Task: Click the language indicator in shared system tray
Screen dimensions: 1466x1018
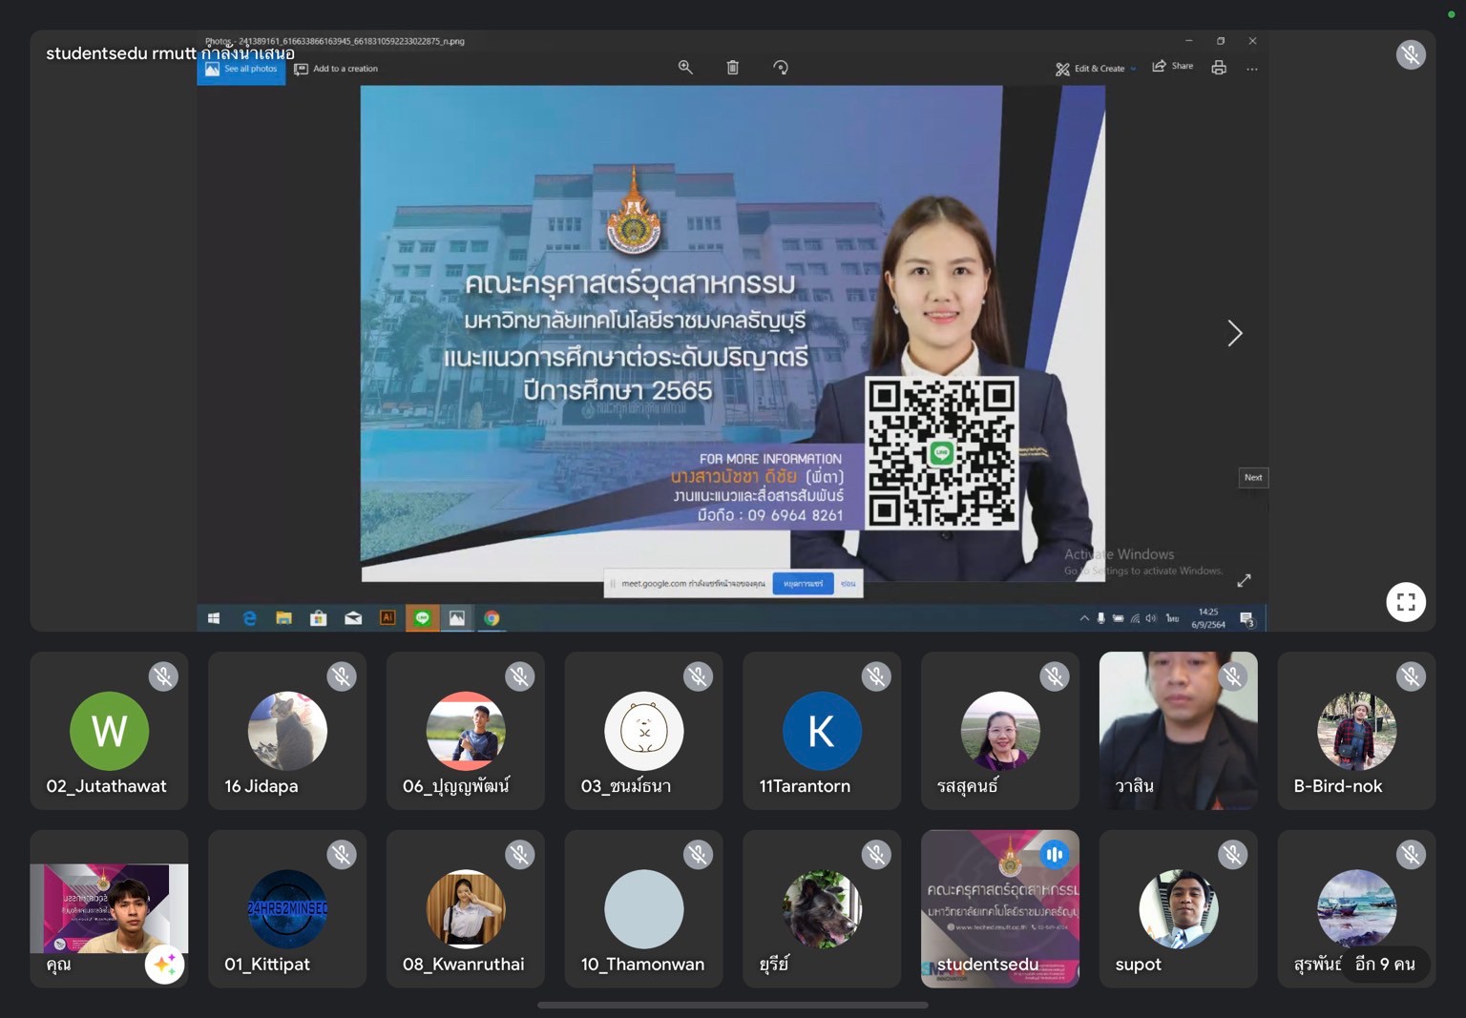Action: click(x=1172, y=618)
